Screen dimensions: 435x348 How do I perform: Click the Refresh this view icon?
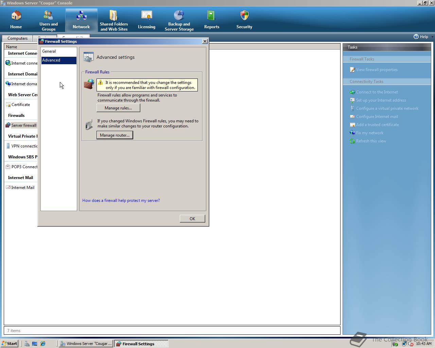352,141
